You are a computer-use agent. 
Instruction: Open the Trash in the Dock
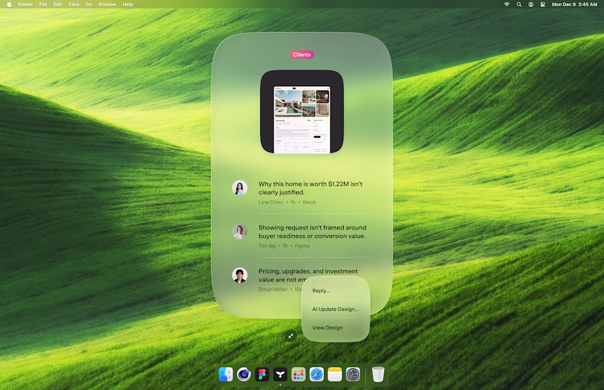pyautogui.click(x=378, y=374)
